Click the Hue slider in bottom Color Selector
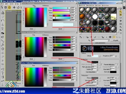 pyautogui.click(x=62, y=75)
